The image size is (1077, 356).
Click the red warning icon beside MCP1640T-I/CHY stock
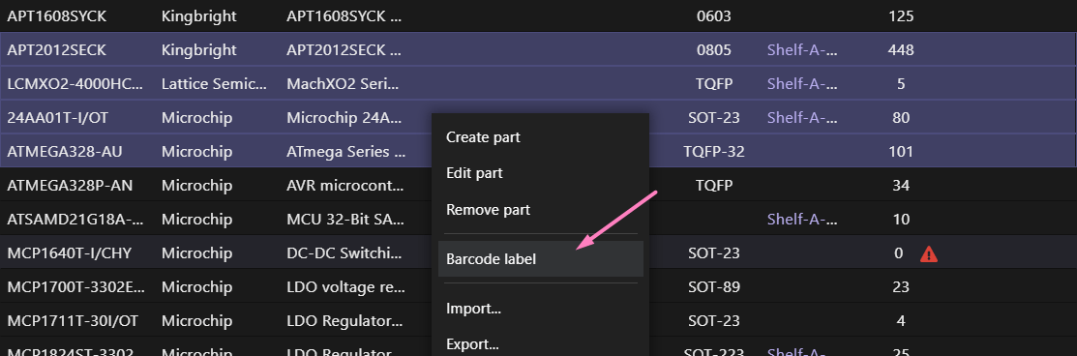coord(929,253)
